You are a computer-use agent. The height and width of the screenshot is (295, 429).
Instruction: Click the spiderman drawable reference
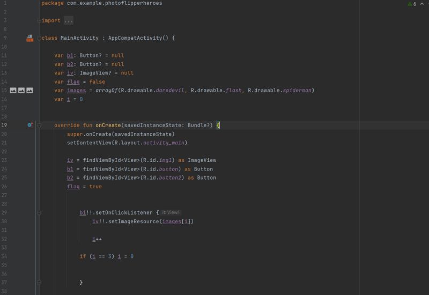[x=297, y=90]
